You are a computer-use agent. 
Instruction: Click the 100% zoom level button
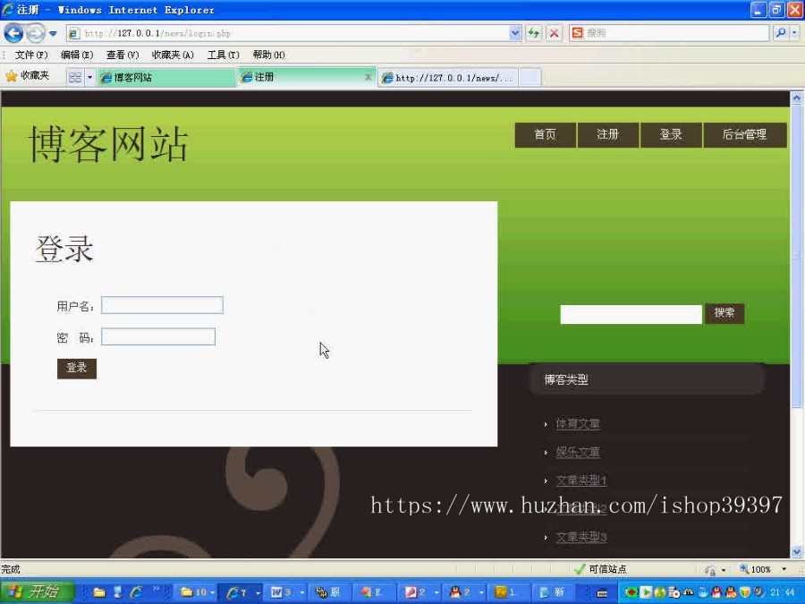(755, 569)
